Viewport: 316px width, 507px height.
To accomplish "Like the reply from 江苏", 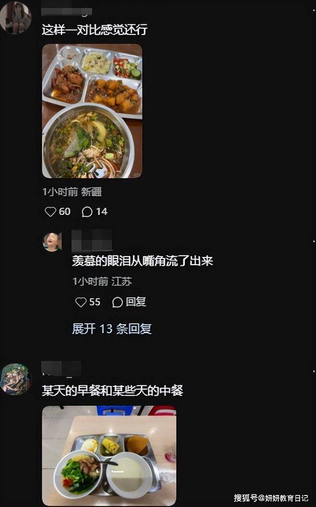I will click(x=80, y=302).
